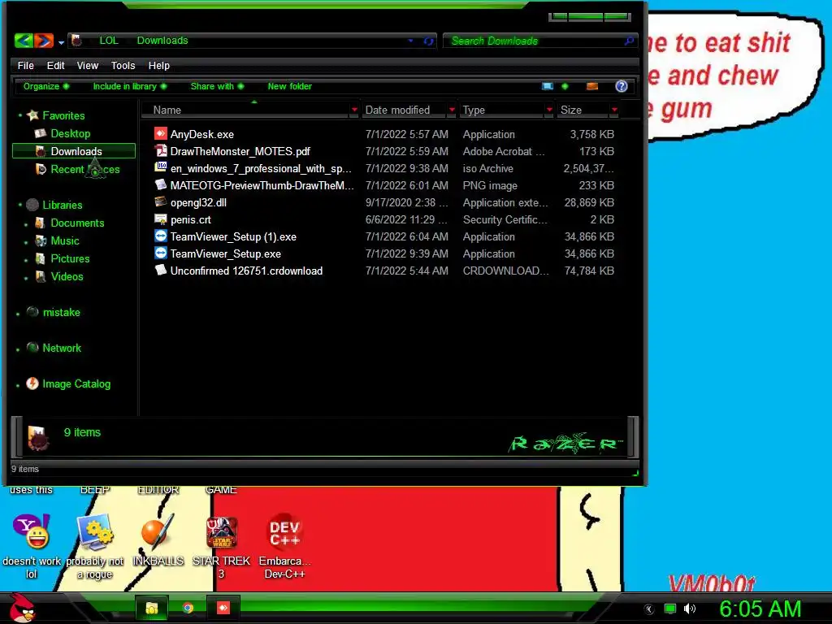Open the mistake computer node
Viewport: 832px width, 624px height.
[61, 313]
